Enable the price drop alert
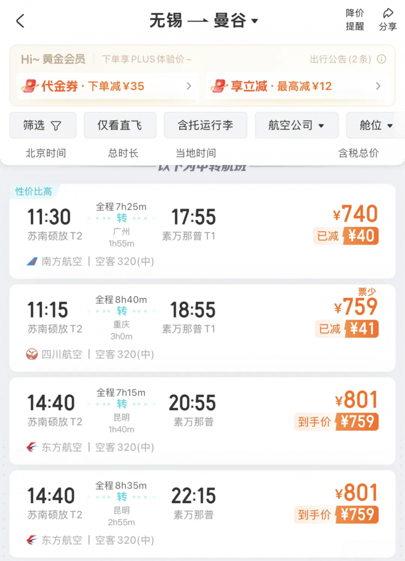The height and width of the screenshot is (561, 405). [x=354, y=20]
